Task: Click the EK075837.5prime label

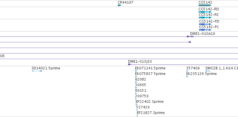Action: click(x=150, y=74)
